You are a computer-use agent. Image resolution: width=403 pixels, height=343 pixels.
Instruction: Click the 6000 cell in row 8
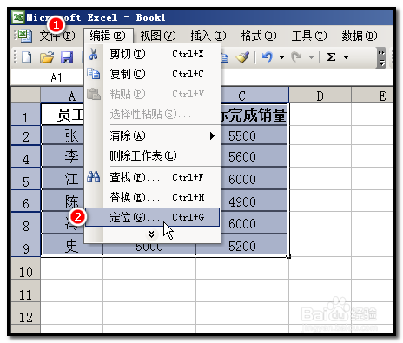tap(254, 223)
